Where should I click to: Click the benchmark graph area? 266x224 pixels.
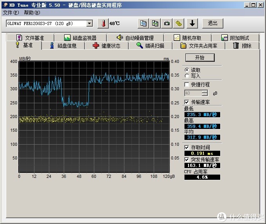[x=94, y=116]
